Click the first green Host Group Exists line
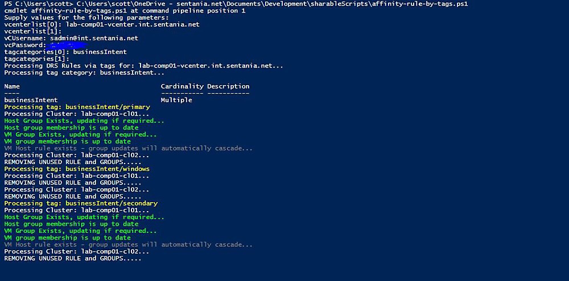Screen dimensions: 569x281 [84, 121]
